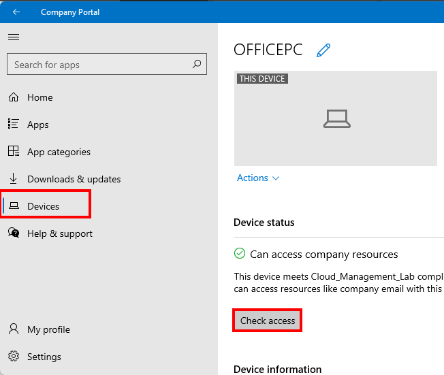The width and height of the screenshot is (444, 375).
Task: Open Home via the house icon
Action: [x=14, y=97]
